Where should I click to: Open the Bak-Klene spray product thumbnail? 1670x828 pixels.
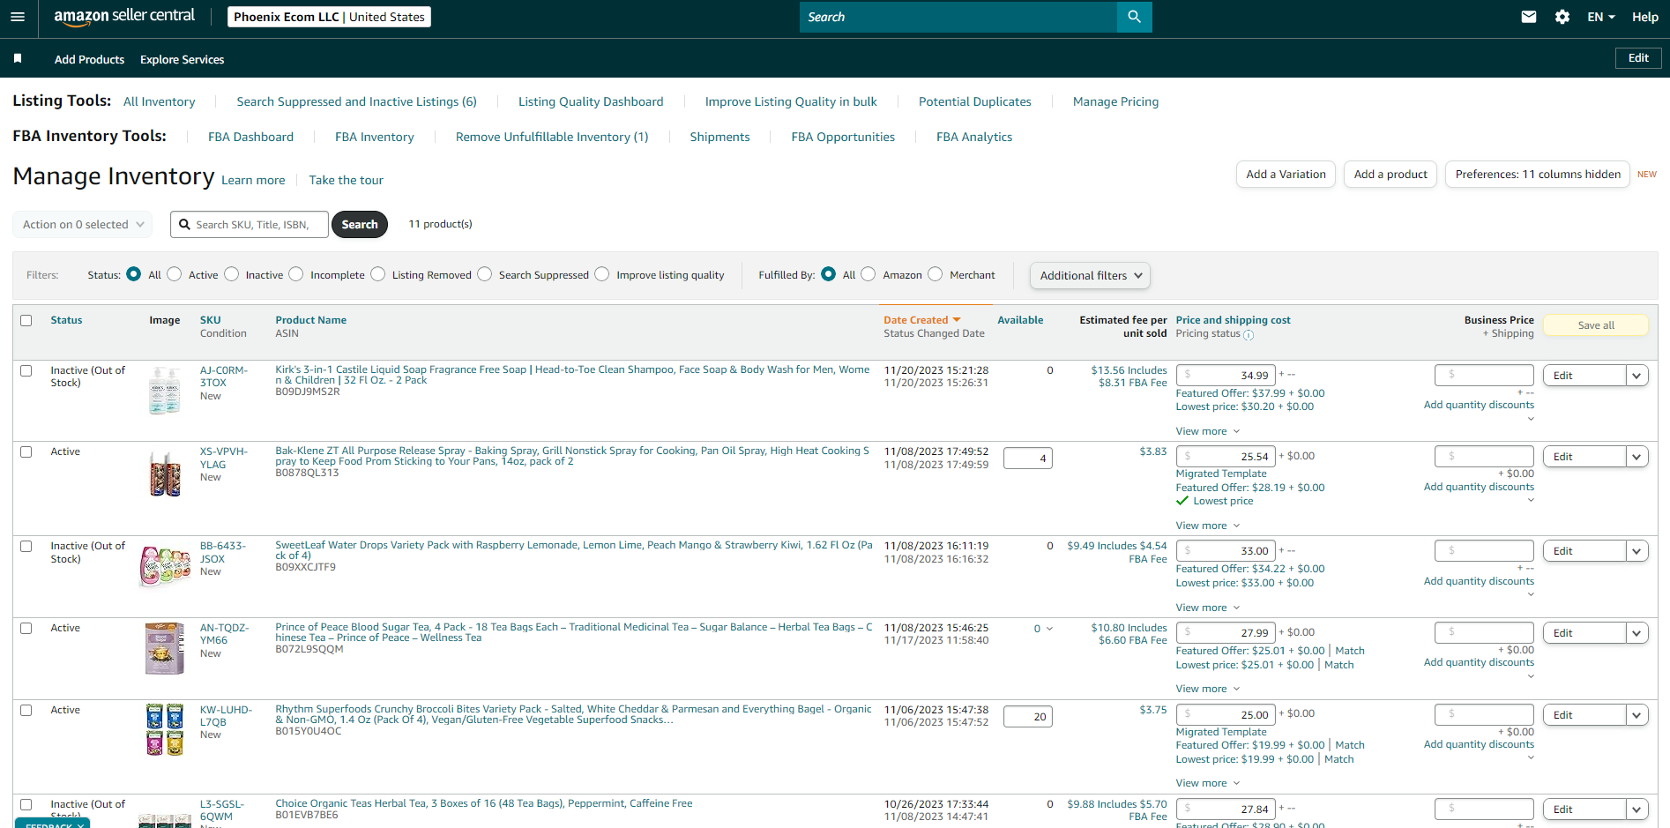pyautogui.click(x=165, y=474)
